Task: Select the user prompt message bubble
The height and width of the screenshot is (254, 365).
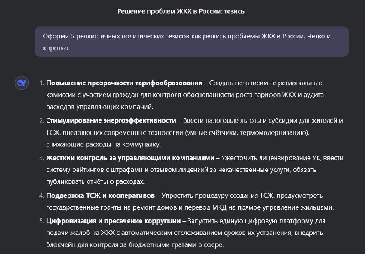Action: 191,41
